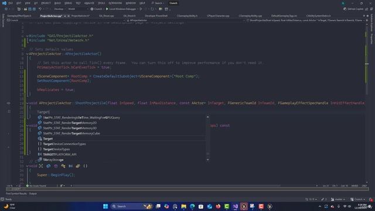375x211 pixels.
Task: Select 'TargetDeviceTypes' suggestion
Action: coord(121,149)
